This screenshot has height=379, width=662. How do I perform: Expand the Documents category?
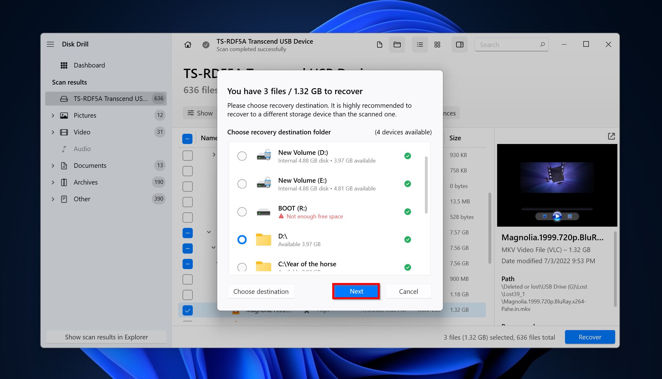(x=52, y=165)
